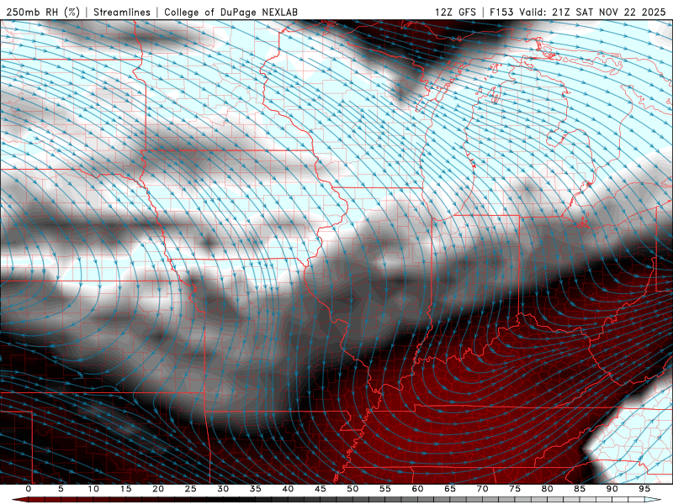The image size is (673, 504).
Task: Click the '20' value on the scale
Action: (x=158, y=489)
